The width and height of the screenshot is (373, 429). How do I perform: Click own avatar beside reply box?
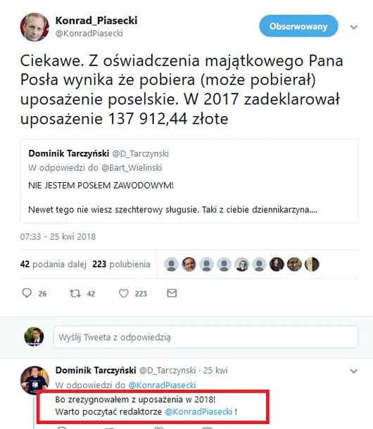pos(34,337)
